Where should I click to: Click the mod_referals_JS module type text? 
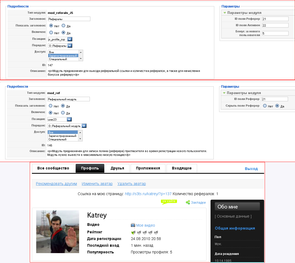tap(60, 13)
